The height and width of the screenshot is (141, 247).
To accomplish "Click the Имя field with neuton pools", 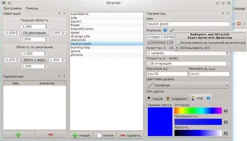I will click(x=188, y=24).
